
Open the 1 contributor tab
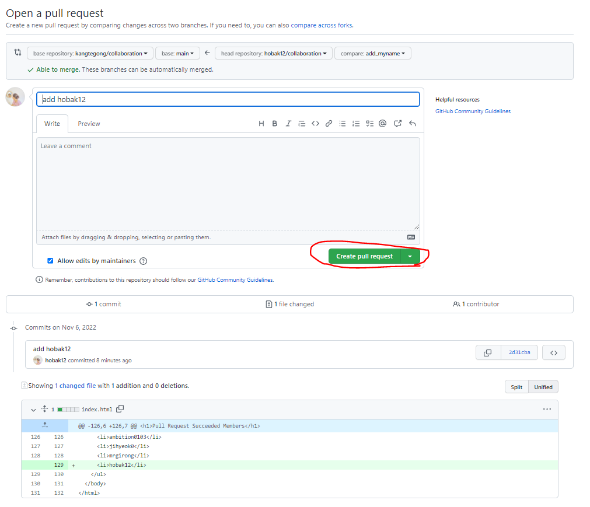pos(476,305)
